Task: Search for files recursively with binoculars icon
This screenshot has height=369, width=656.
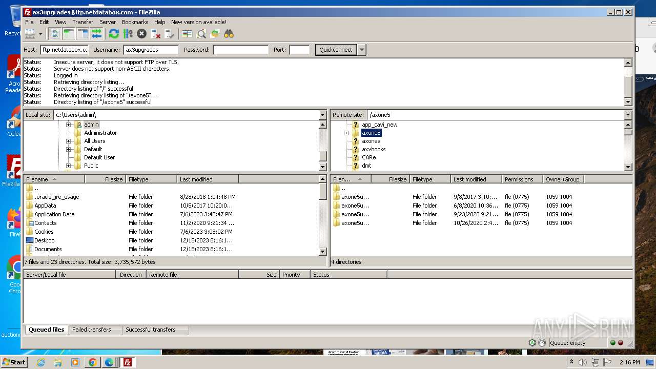Action: [x=229, y=34]
